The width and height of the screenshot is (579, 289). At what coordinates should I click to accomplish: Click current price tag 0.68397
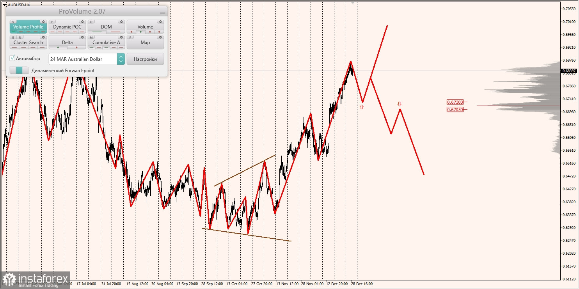[x=569, y=71]
